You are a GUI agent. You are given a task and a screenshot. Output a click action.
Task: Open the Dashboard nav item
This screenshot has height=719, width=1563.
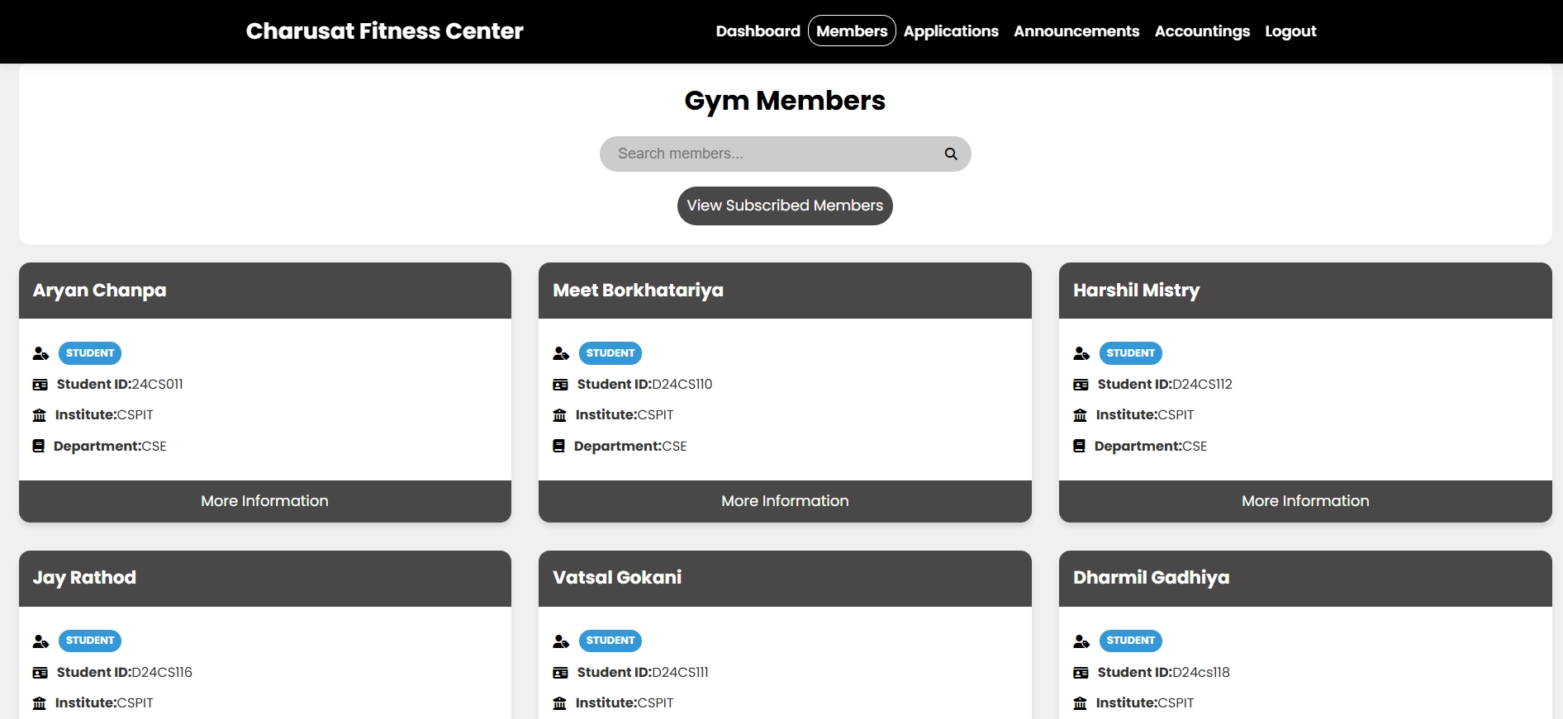(758, 31)
